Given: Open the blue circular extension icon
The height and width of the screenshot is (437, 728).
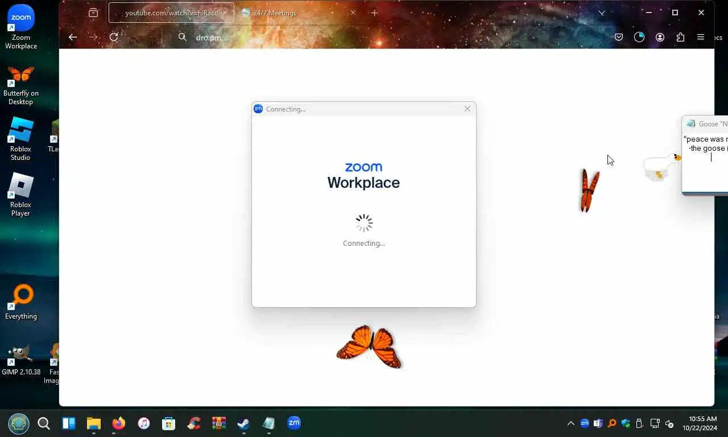Looking at the screenshot, I should [639, 37].
